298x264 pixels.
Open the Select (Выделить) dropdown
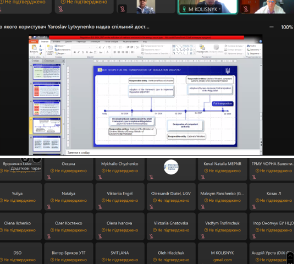click(253, 53)
